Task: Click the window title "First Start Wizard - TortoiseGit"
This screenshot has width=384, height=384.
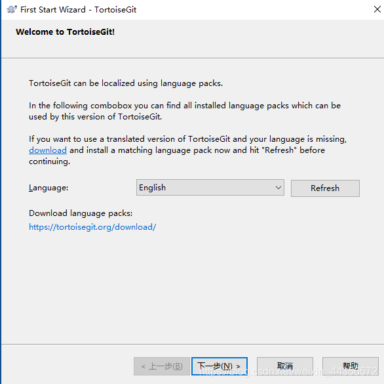Action: click(79, 10)
